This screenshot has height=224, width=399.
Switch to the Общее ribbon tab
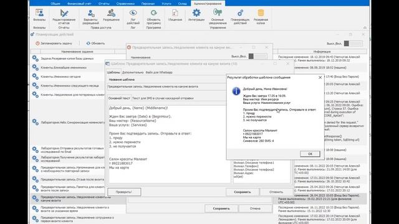(55, 4)
